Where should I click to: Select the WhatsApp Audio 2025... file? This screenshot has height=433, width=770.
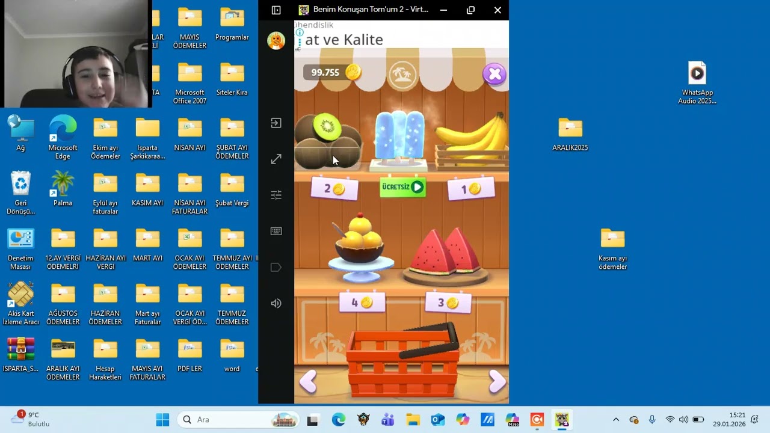coord(697,84)
